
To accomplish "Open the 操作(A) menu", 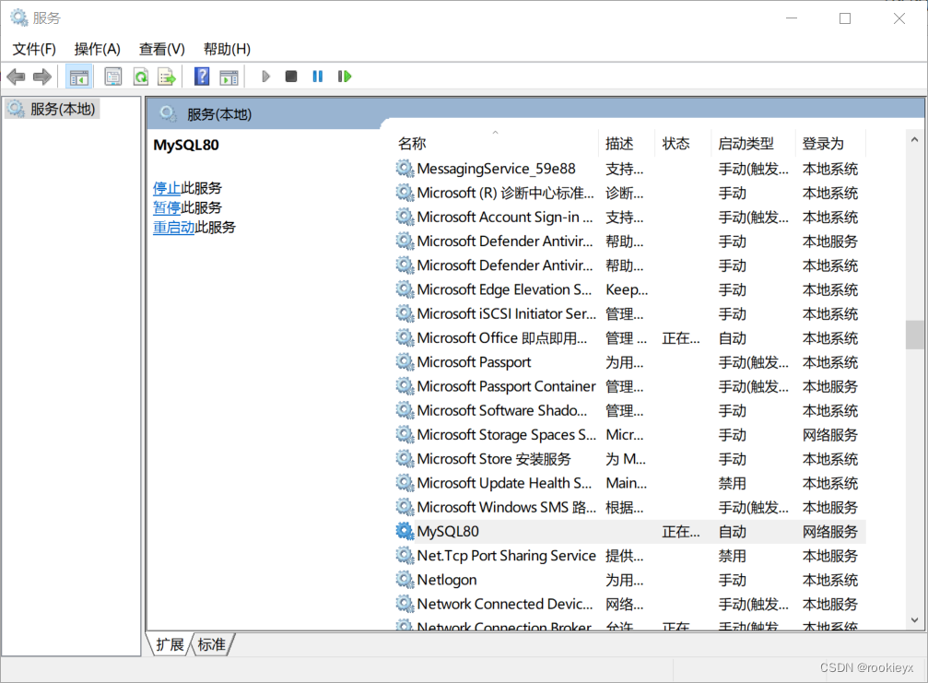I will pyautogui.click(x=98, y=49).
